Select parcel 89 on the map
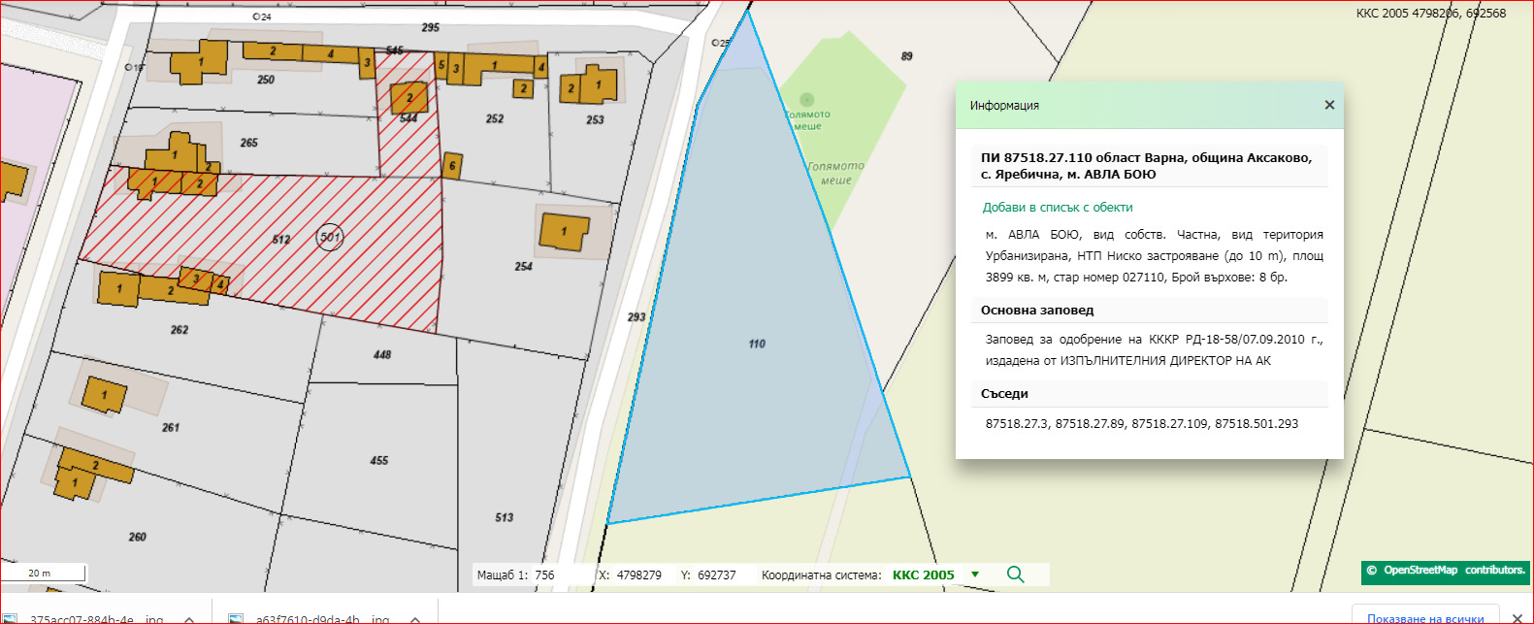Screen dimensions: 1534x624 click(x=906, y=56)
